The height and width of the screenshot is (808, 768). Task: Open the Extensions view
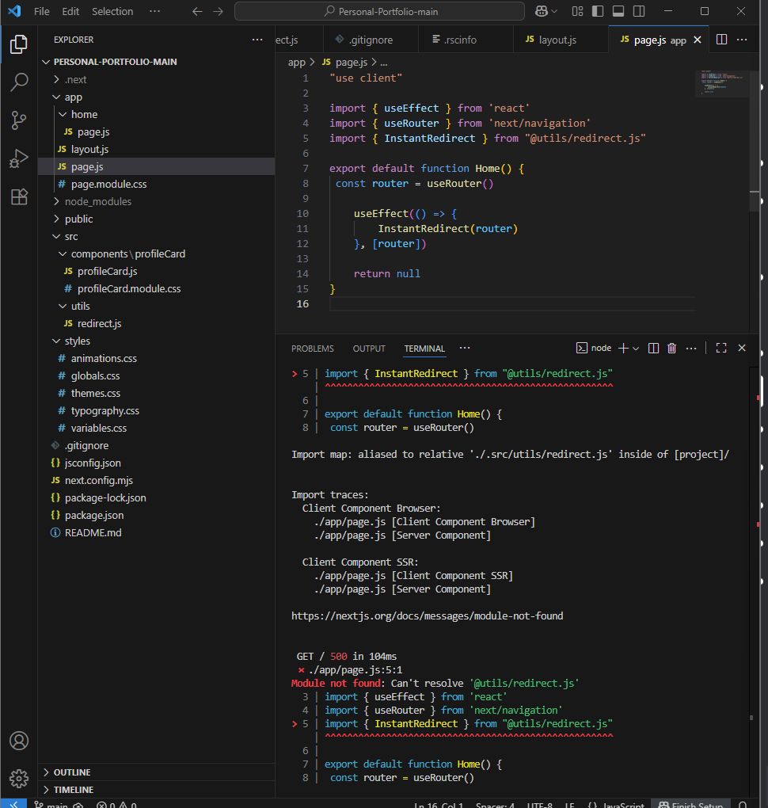coord(19,196)
